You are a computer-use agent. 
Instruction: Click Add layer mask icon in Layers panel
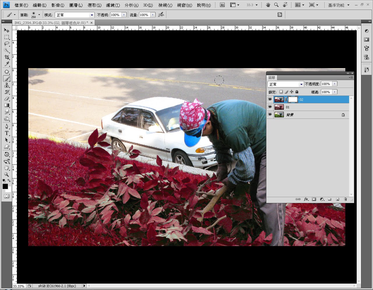(x=314, y=199)
